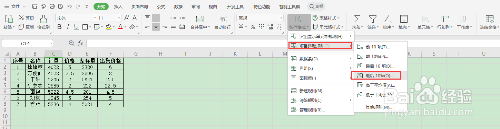Click the Cut (剪切) icon

point(21,18)
